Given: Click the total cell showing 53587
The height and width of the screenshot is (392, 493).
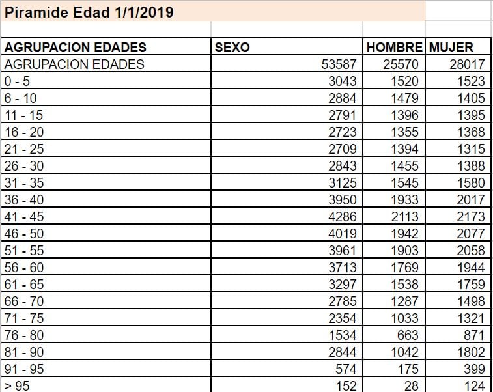Looking at the screenshot, I should tap(339, 64).
